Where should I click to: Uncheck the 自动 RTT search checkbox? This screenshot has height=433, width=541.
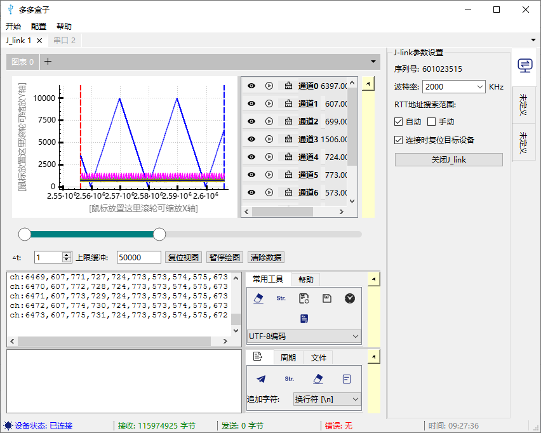pos(399,121)
